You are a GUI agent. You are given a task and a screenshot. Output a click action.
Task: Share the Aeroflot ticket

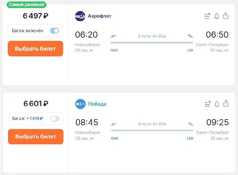click(226, 16)
